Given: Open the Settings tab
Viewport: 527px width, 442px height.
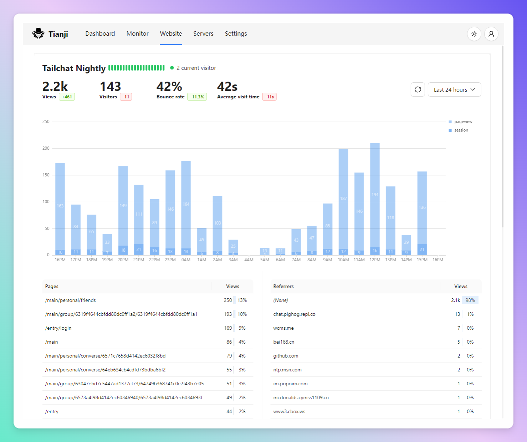Looking at the screenshot, I should pos(236,34).
